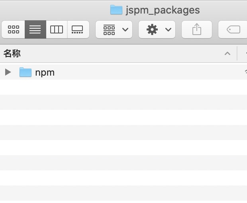
Task: Select the npm folder name
Action: 45,72
